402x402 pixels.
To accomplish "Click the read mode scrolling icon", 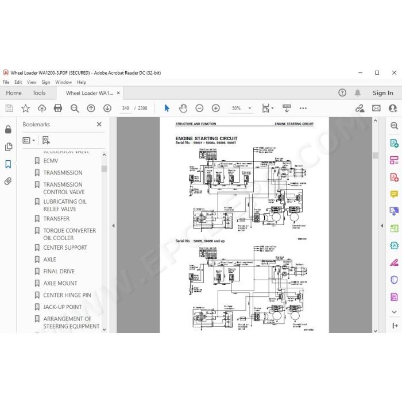I will click(x=287, y=108).
